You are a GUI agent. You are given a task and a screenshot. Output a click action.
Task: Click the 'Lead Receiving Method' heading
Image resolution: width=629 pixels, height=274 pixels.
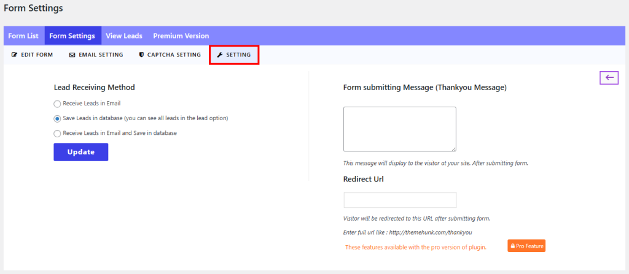tap(94, 87)
